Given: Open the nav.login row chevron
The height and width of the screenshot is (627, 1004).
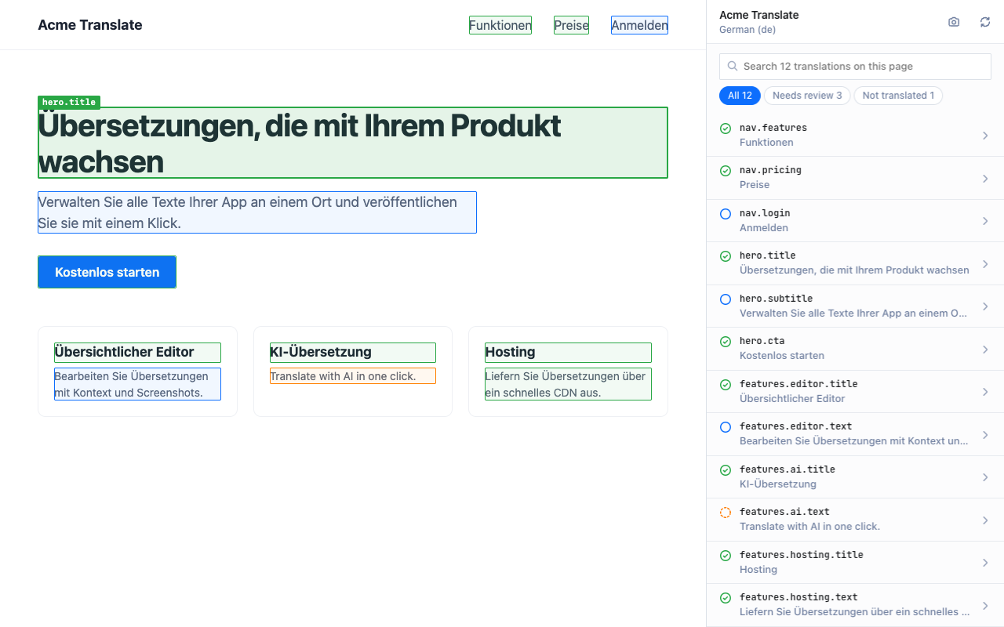Looking at the screenshot, I should click(x=985, y=221).
